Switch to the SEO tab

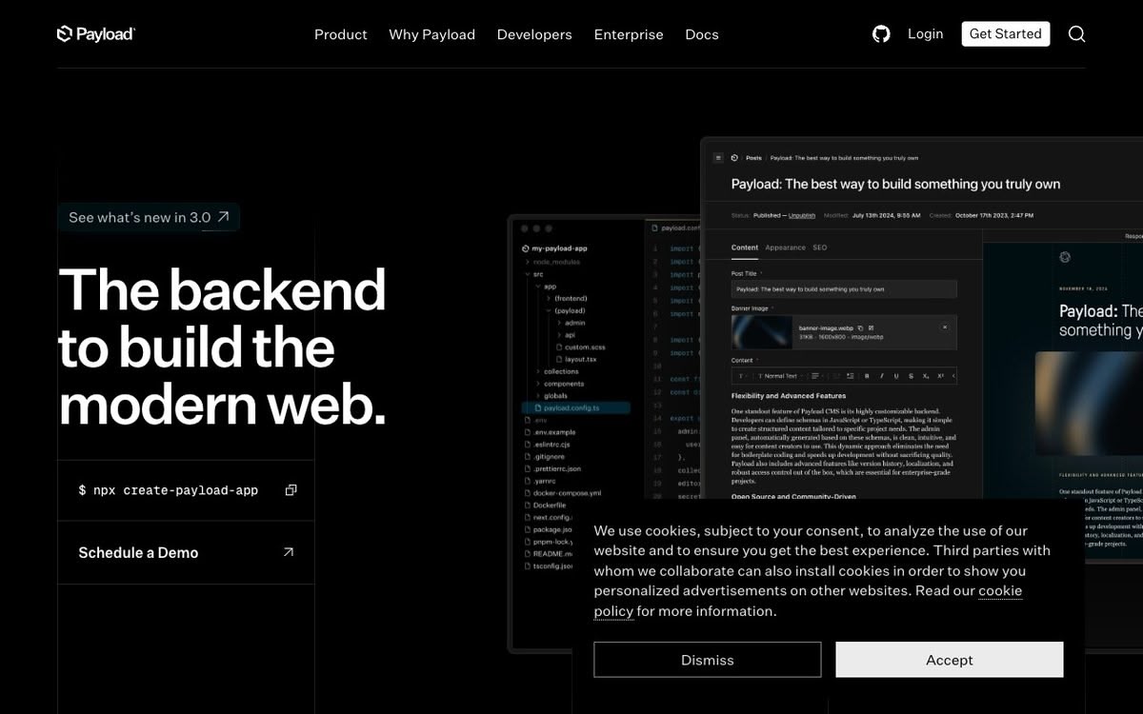click(x=819, y=248)
